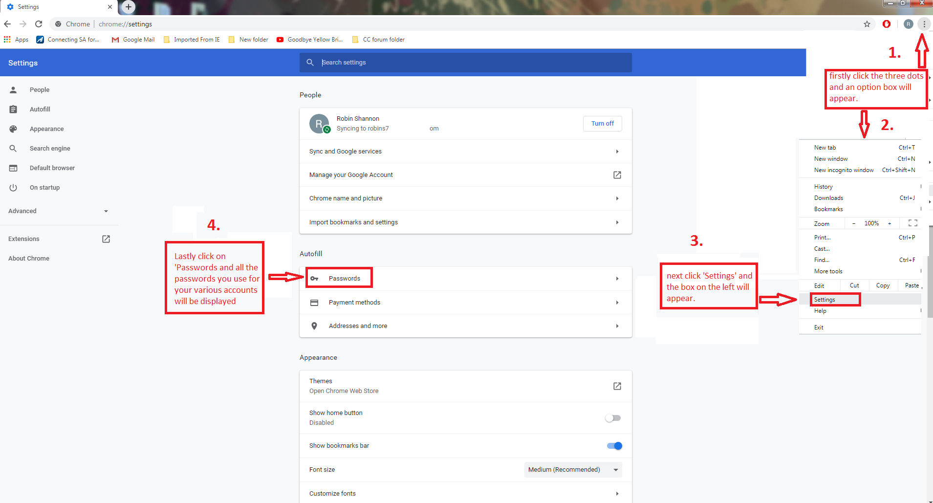Enable the Show home button toggle
933x503 pixels.
tap(613, 418)
